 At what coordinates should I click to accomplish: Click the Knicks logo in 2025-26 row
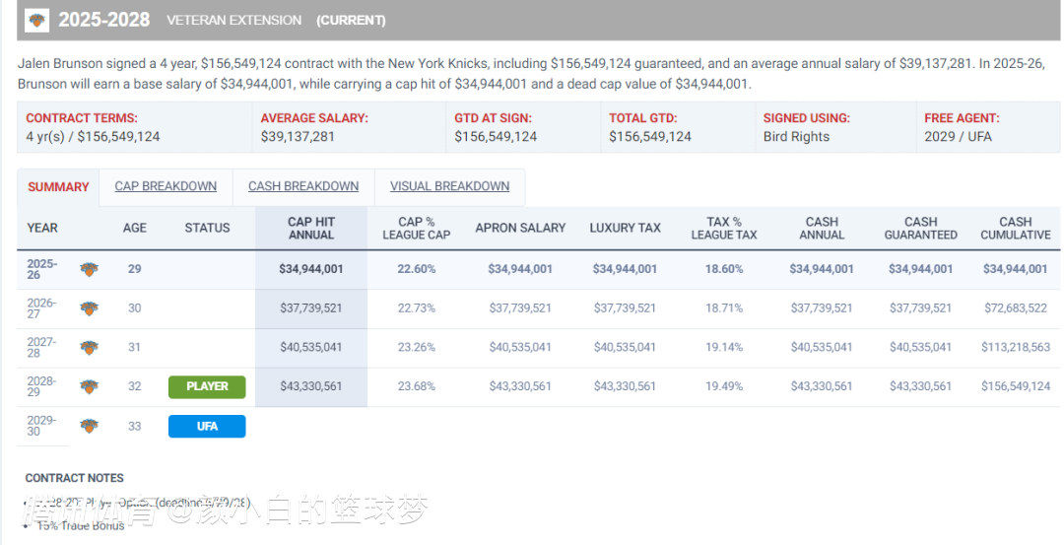(x=89, y=269)
